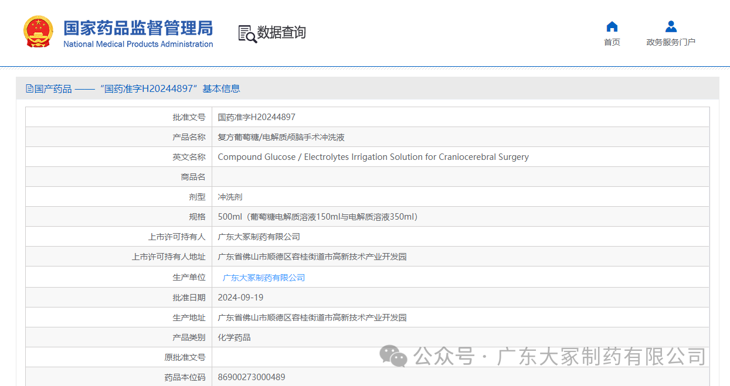Open the blue 广东大冢制药有限公司 link in 生产单位 row
Viewport: 730px width, 386px height.
(264, 278)
